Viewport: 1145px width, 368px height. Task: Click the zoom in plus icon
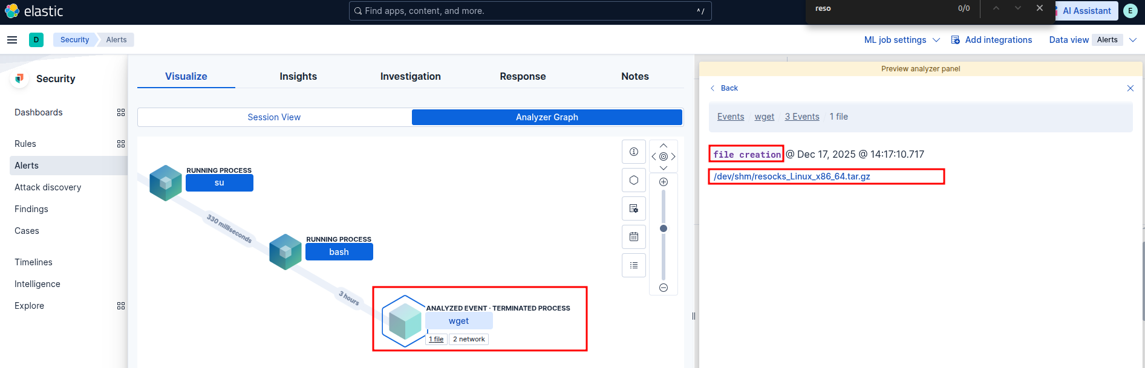click(664, 182)
